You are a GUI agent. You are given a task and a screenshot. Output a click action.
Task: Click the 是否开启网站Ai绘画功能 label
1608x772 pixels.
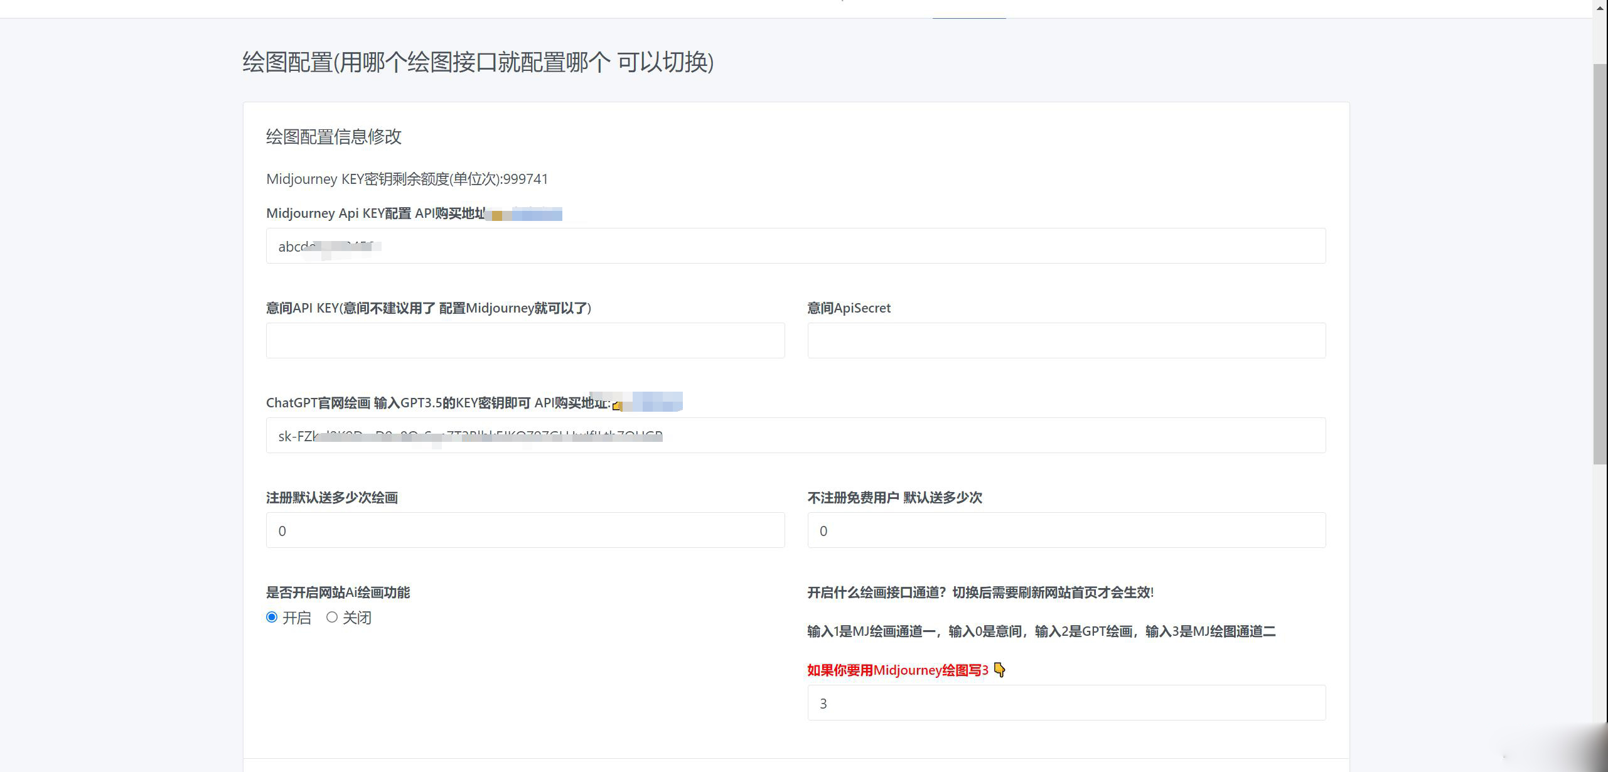pos(338,592)
